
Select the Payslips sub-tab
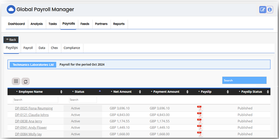point(12,48)
